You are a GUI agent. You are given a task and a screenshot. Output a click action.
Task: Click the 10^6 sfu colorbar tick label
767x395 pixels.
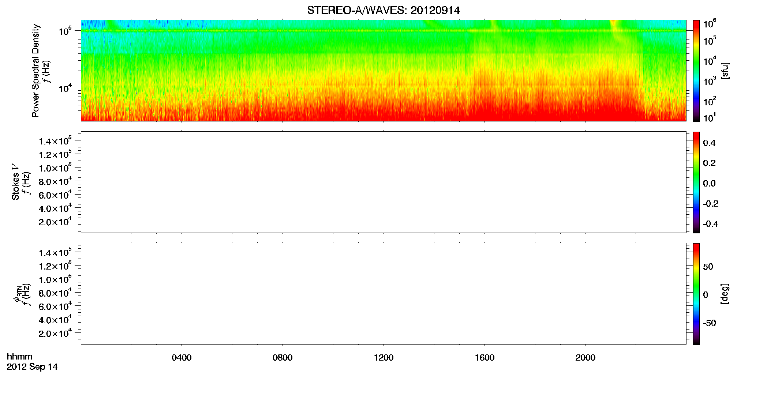point(710,23)
